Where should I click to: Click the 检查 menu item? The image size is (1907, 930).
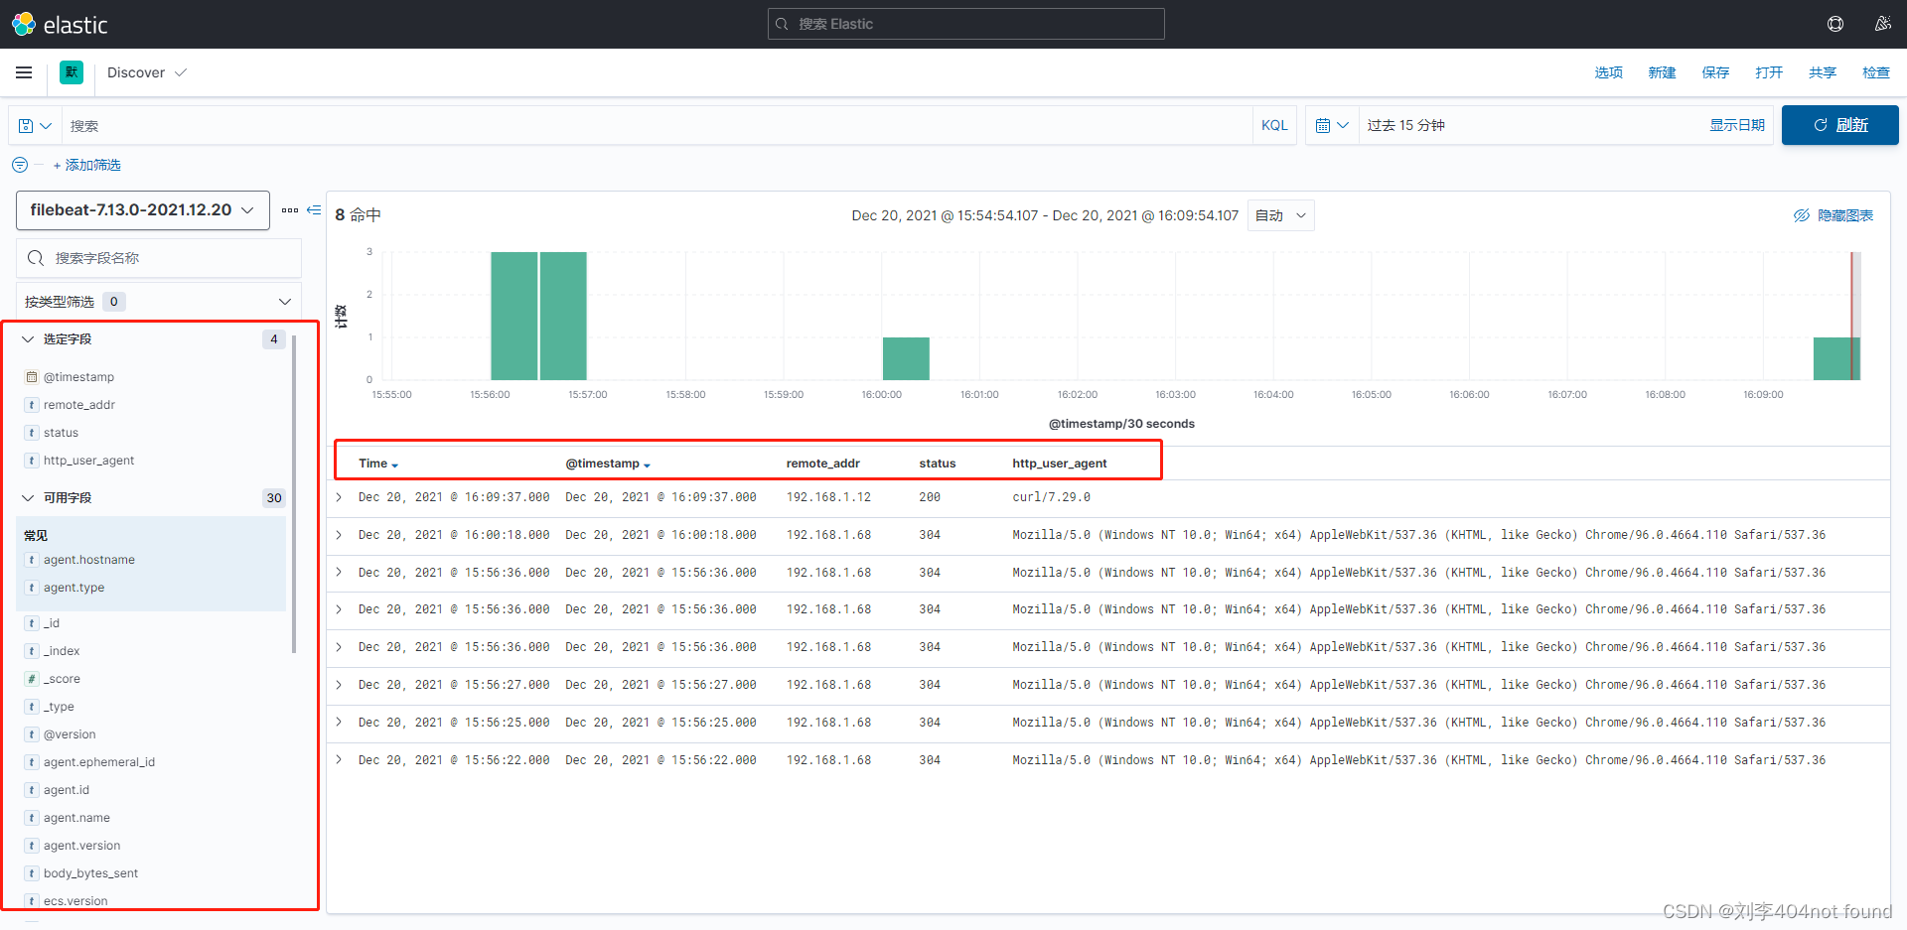coord(1876,72)
